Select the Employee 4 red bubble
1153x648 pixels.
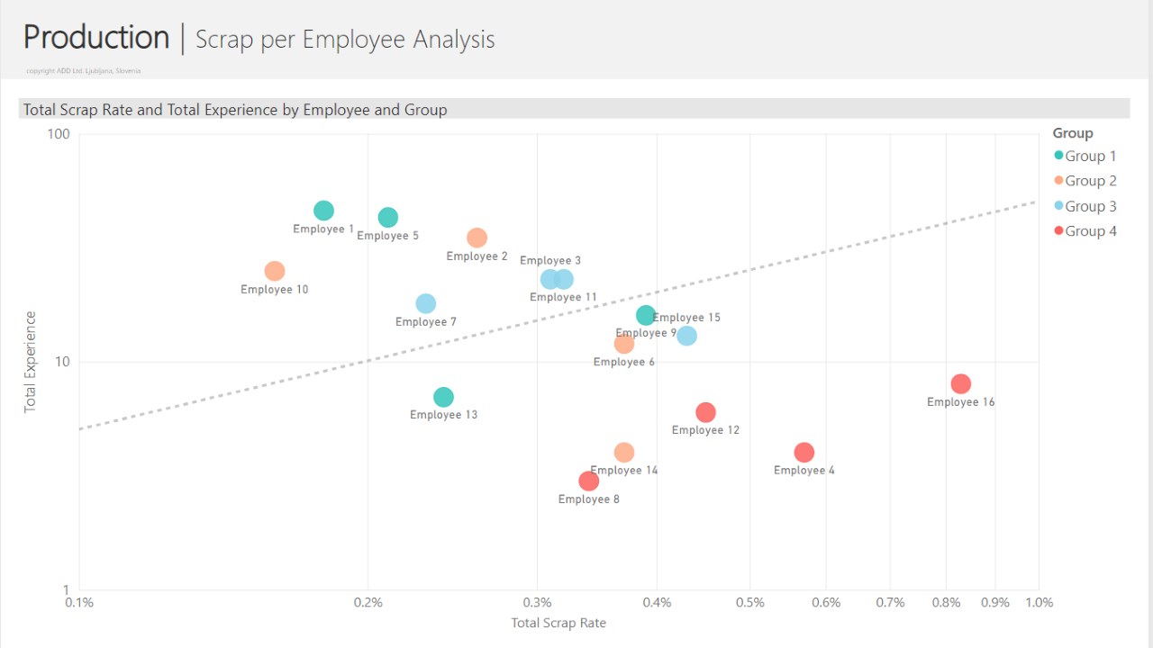(804, 453)
